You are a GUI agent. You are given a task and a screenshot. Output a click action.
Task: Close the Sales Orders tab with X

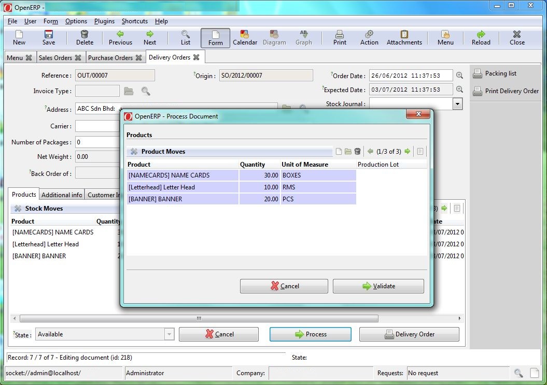78,57
